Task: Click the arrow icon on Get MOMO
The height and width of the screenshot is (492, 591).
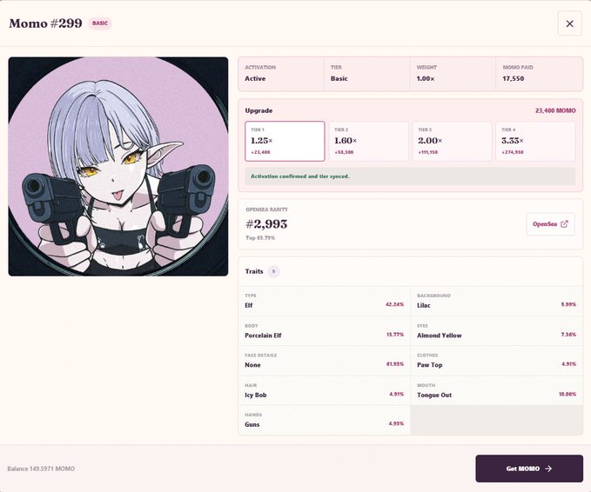Action: pyautogui.click(x=548, y=469)
